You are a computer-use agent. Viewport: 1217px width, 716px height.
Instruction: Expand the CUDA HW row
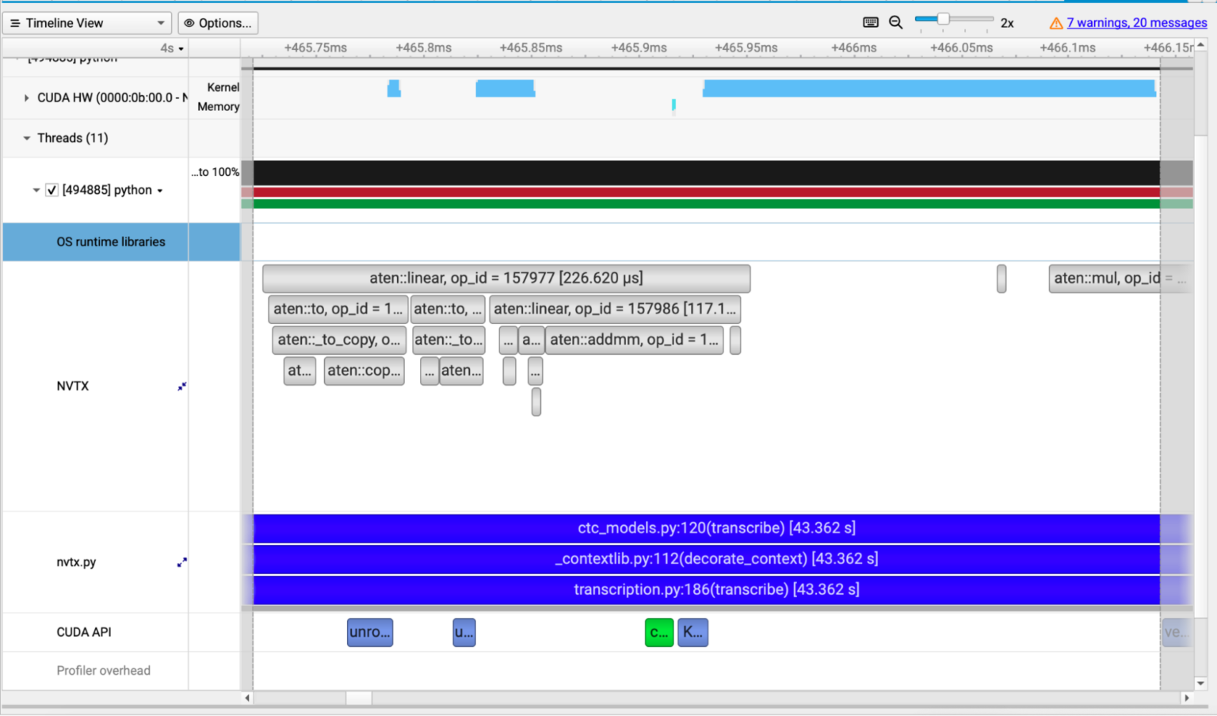click(x=25, y=97)
